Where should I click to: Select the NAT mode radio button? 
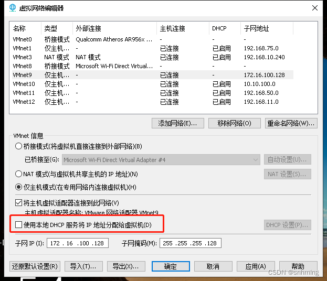click(19, 174)
